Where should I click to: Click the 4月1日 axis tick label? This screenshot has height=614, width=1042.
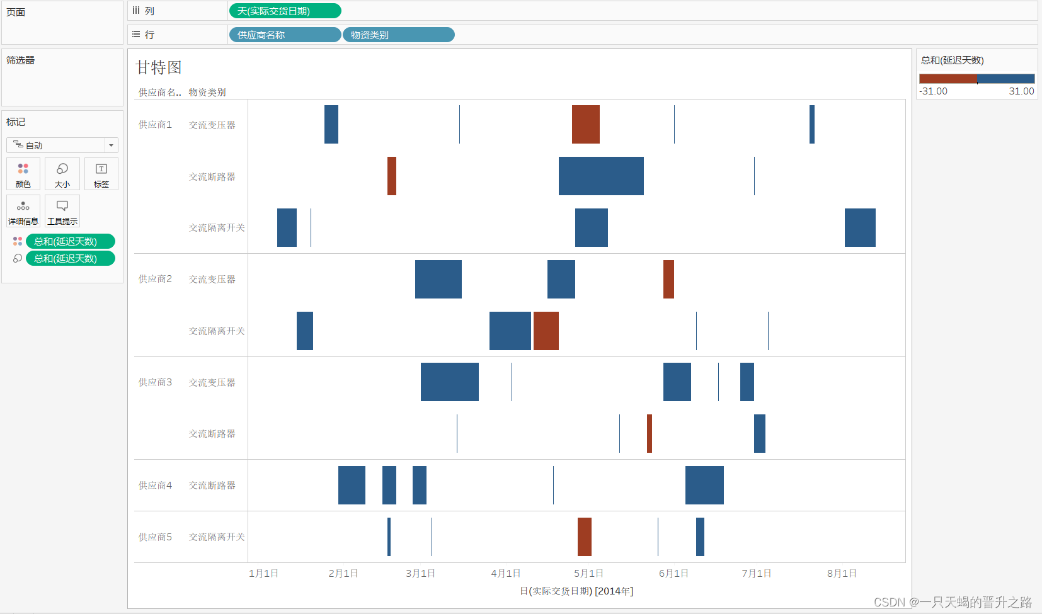(506, 574)
